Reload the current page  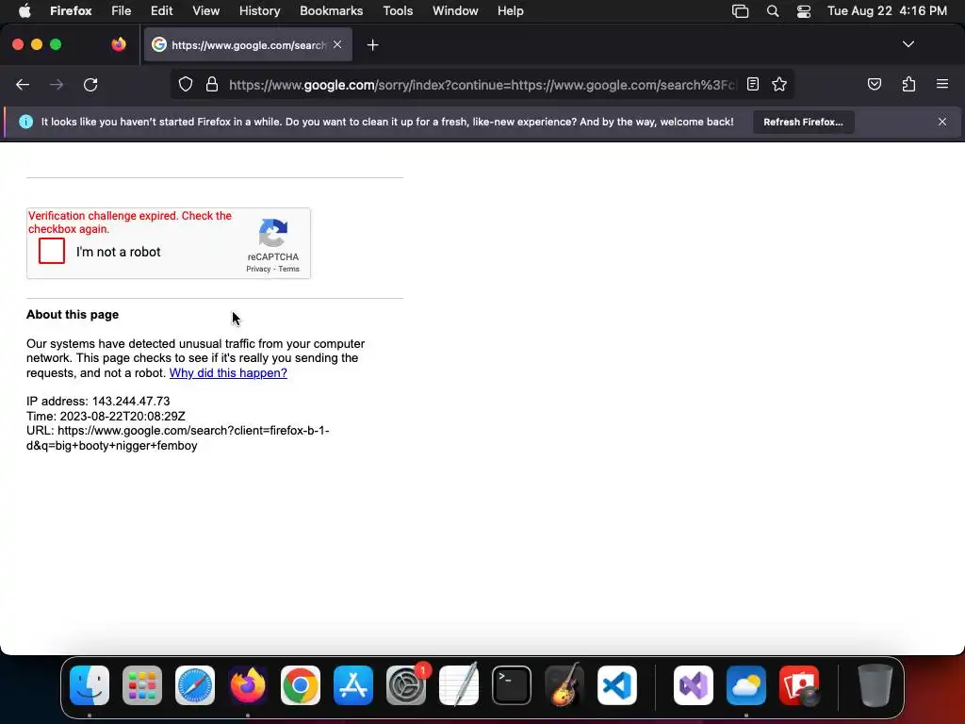coord(90,85)
